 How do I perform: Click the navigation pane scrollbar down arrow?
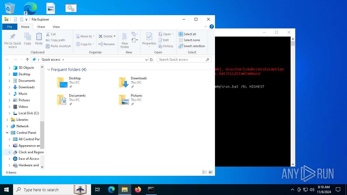click(42, 167)
